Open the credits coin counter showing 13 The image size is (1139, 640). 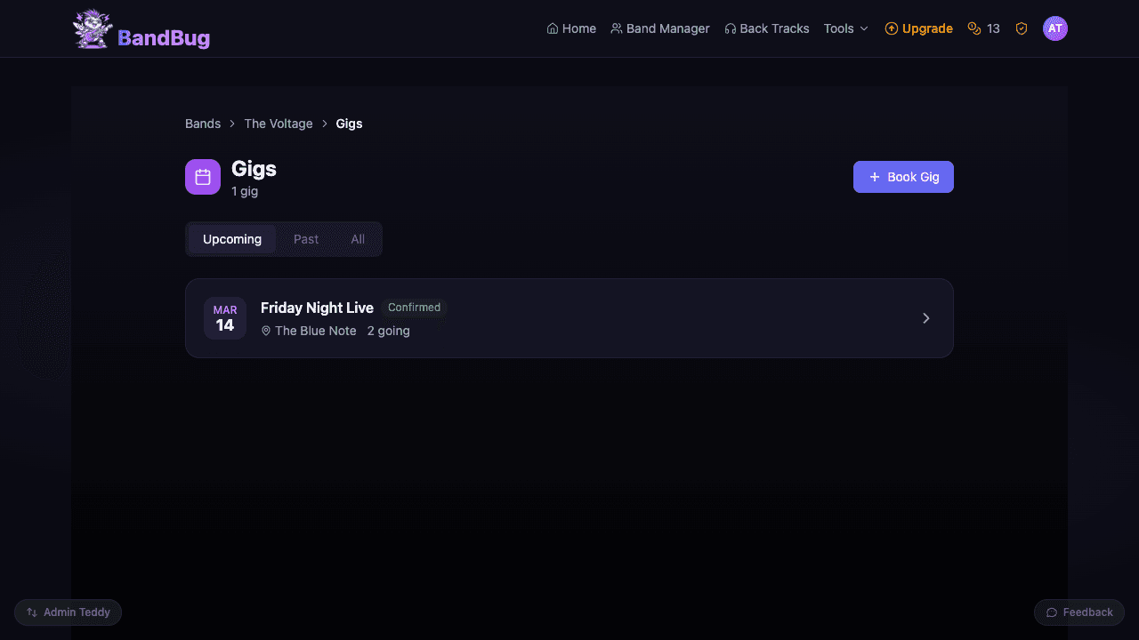pos(984,28)
